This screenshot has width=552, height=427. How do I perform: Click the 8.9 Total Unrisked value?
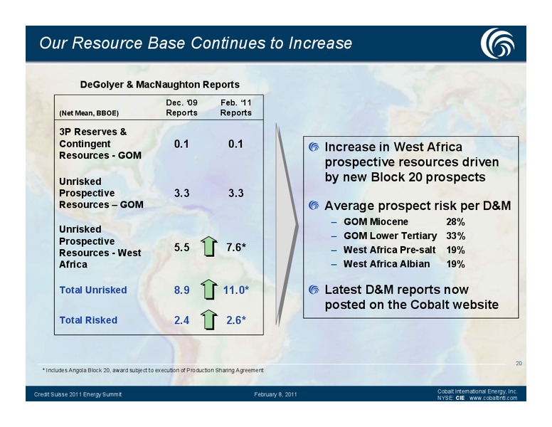pos(181,290)
